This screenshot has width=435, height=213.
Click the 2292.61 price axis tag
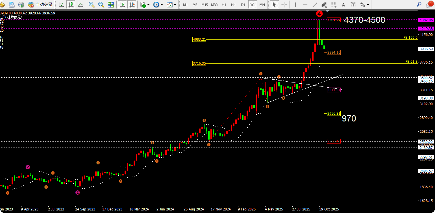click(426, 157)
